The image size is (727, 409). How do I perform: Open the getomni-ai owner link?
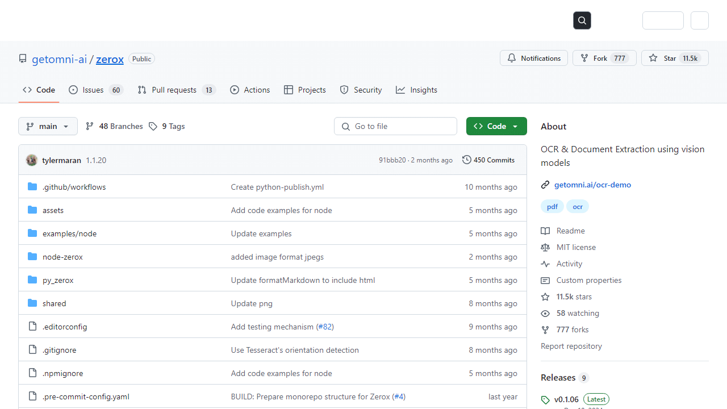(59, 59)
